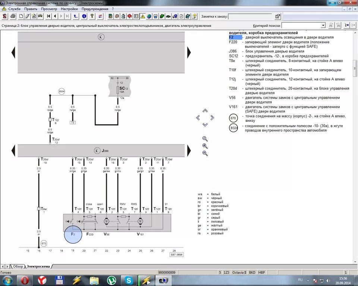The width and height of the screenshot is (358, 286).
Task: Zoom out with the minus magnifier
Action: point(205,153)
